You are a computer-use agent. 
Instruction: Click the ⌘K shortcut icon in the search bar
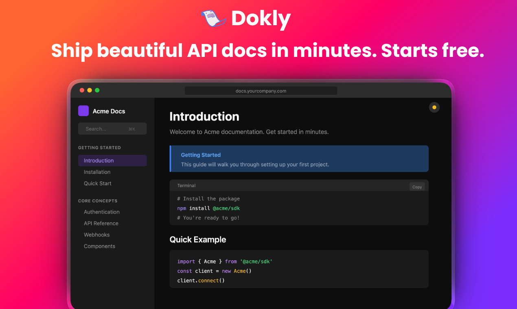(131, 128)
